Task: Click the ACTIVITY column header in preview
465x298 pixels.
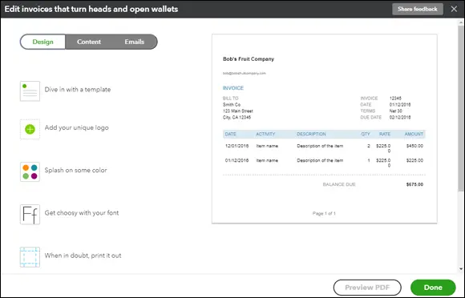Action: (265, 135)
